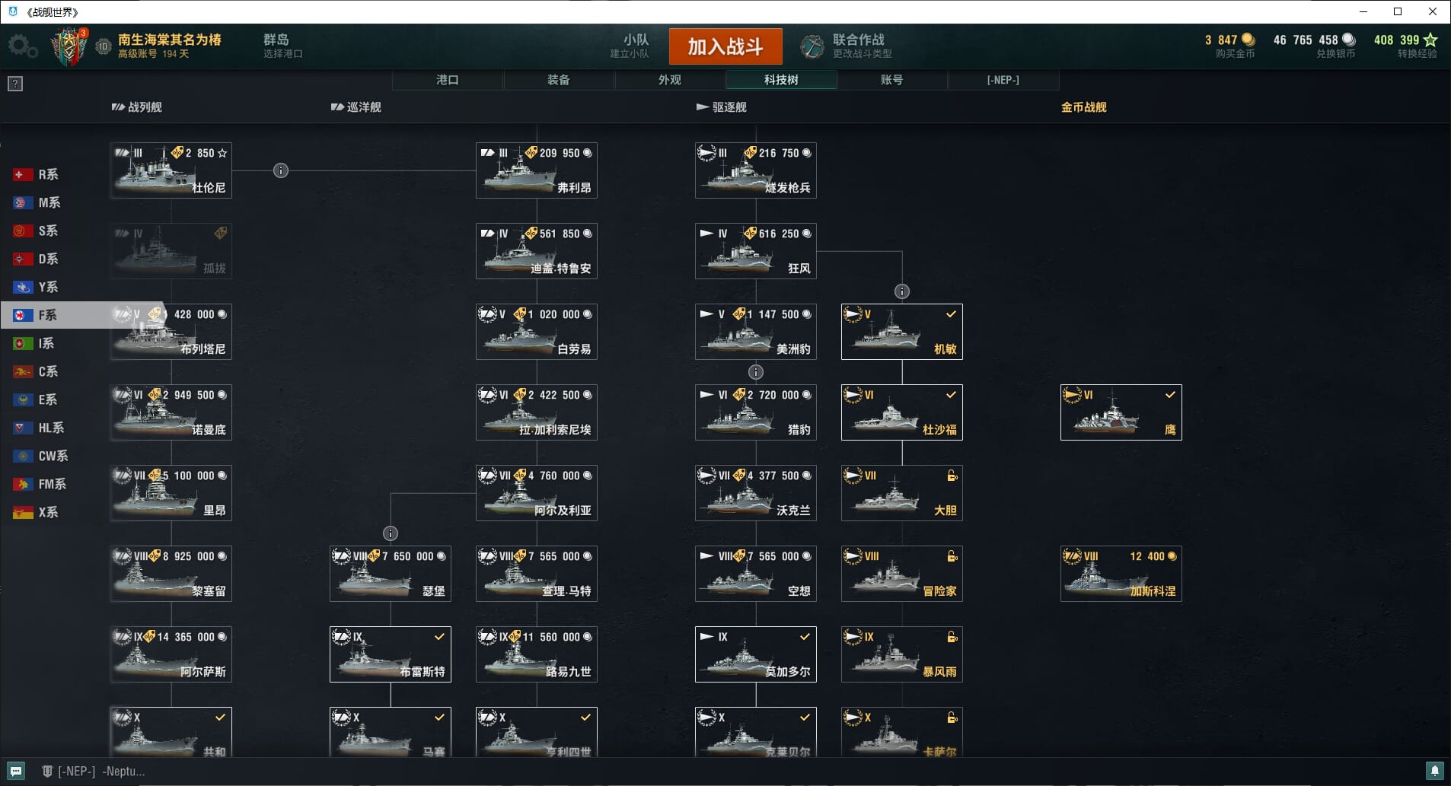Viewport: 1451px width, 786px height.
Task: Click 联合作战 battle type icon
Action: pyautogui.click(x=812, y=46)
